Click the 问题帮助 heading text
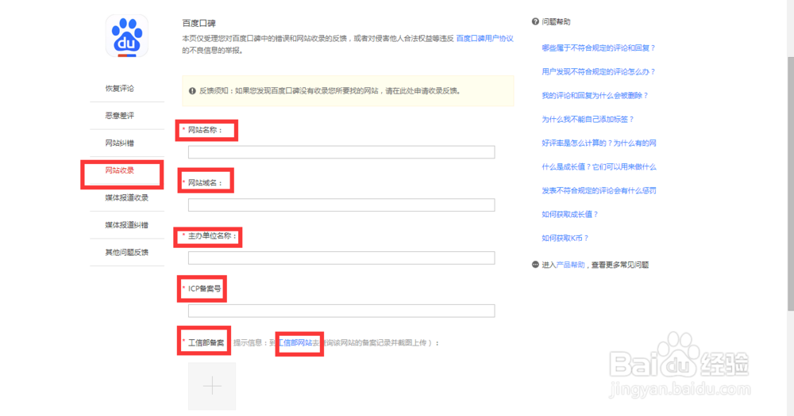Image resolution: width=794 pixels, height=416 pixels. (x=556, y=21)
